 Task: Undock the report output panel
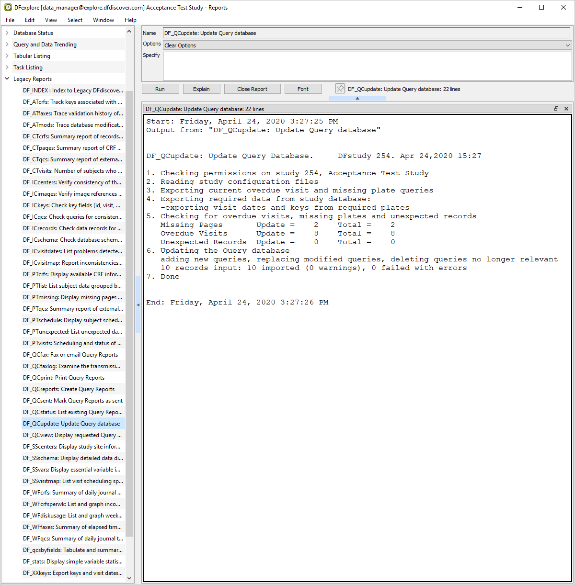pos(556,109)
